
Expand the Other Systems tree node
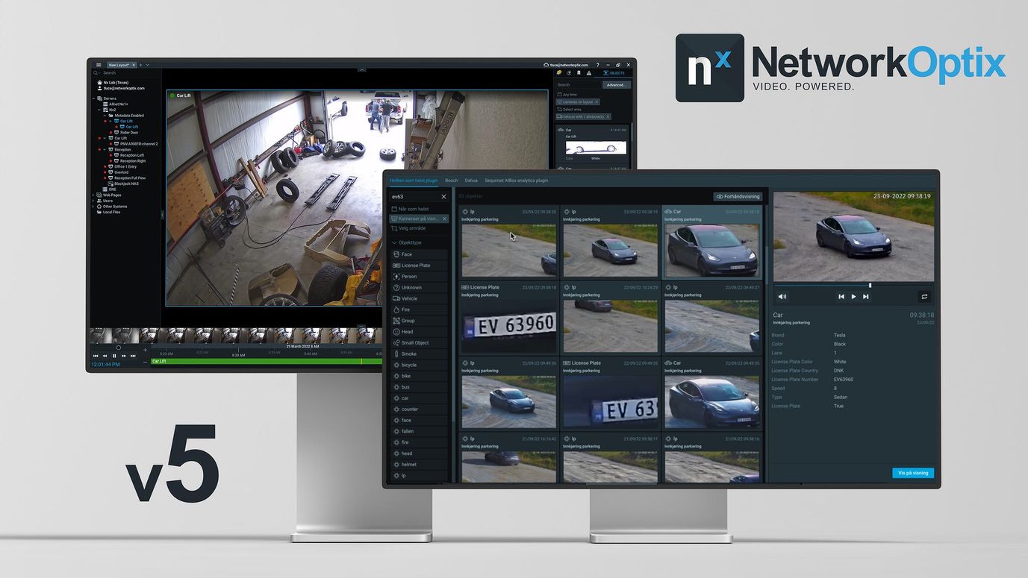pos(93,207)
